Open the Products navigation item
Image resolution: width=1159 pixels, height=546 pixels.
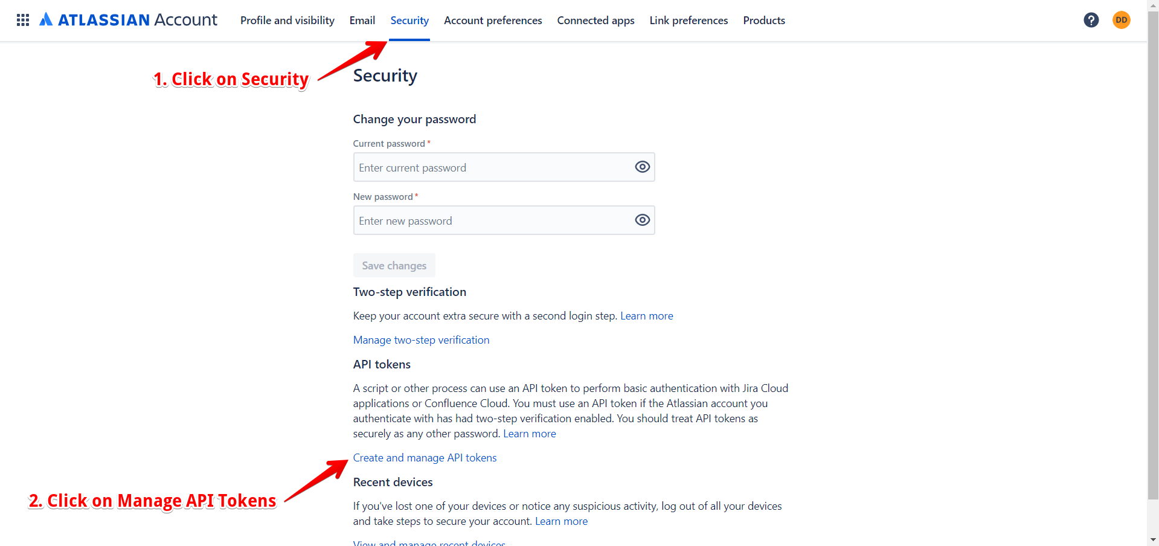tap(763, 20)
